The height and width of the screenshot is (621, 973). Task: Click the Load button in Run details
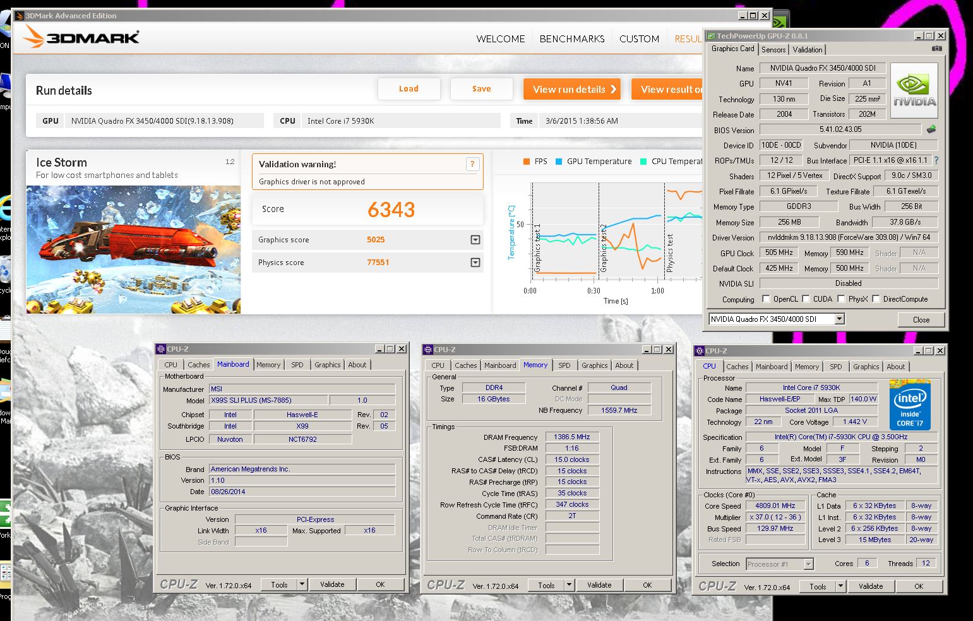click(409, 89)
